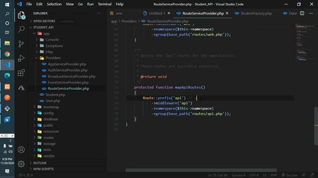Close the RouteServiceProvider.php tab
The image size is (318, 178).
[227, 13]
